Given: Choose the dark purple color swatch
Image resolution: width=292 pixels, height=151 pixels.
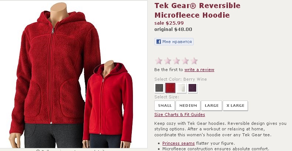Looking at the screenshot, I should tap(193, 88).
